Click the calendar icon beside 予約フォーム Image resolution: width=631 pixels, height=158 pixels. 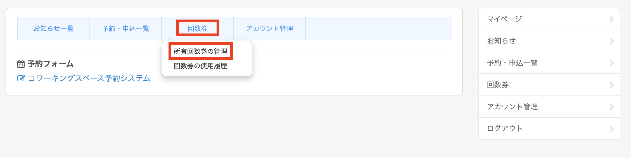click(21, 64)
